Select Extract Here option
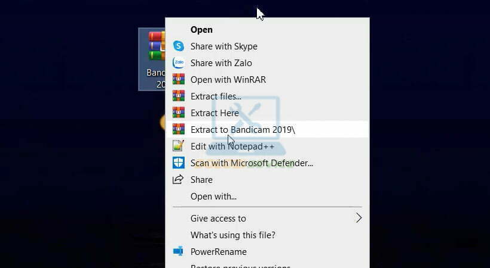 [x=215, y=113]
